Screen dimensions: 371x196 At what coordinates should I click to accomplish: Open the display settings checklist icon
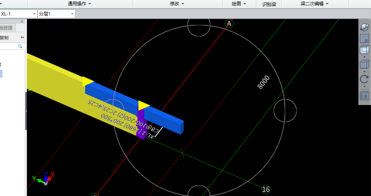point(364,96)
